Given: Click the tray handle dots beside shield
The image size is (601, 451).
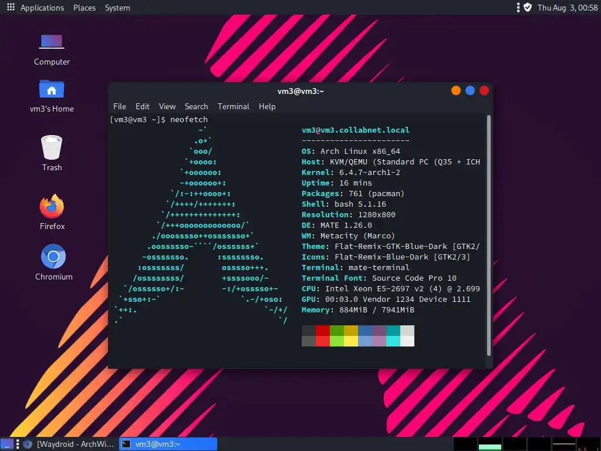Looking at the screenshot, I should click(518, 7).
